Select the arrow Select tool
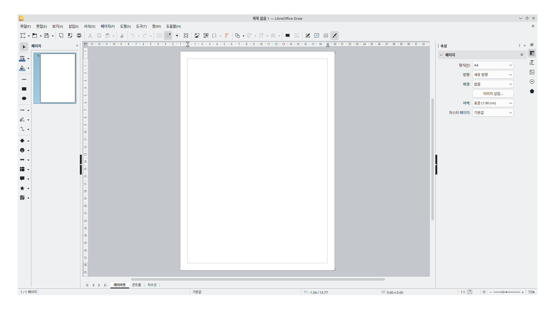 (x=24, y=47)
